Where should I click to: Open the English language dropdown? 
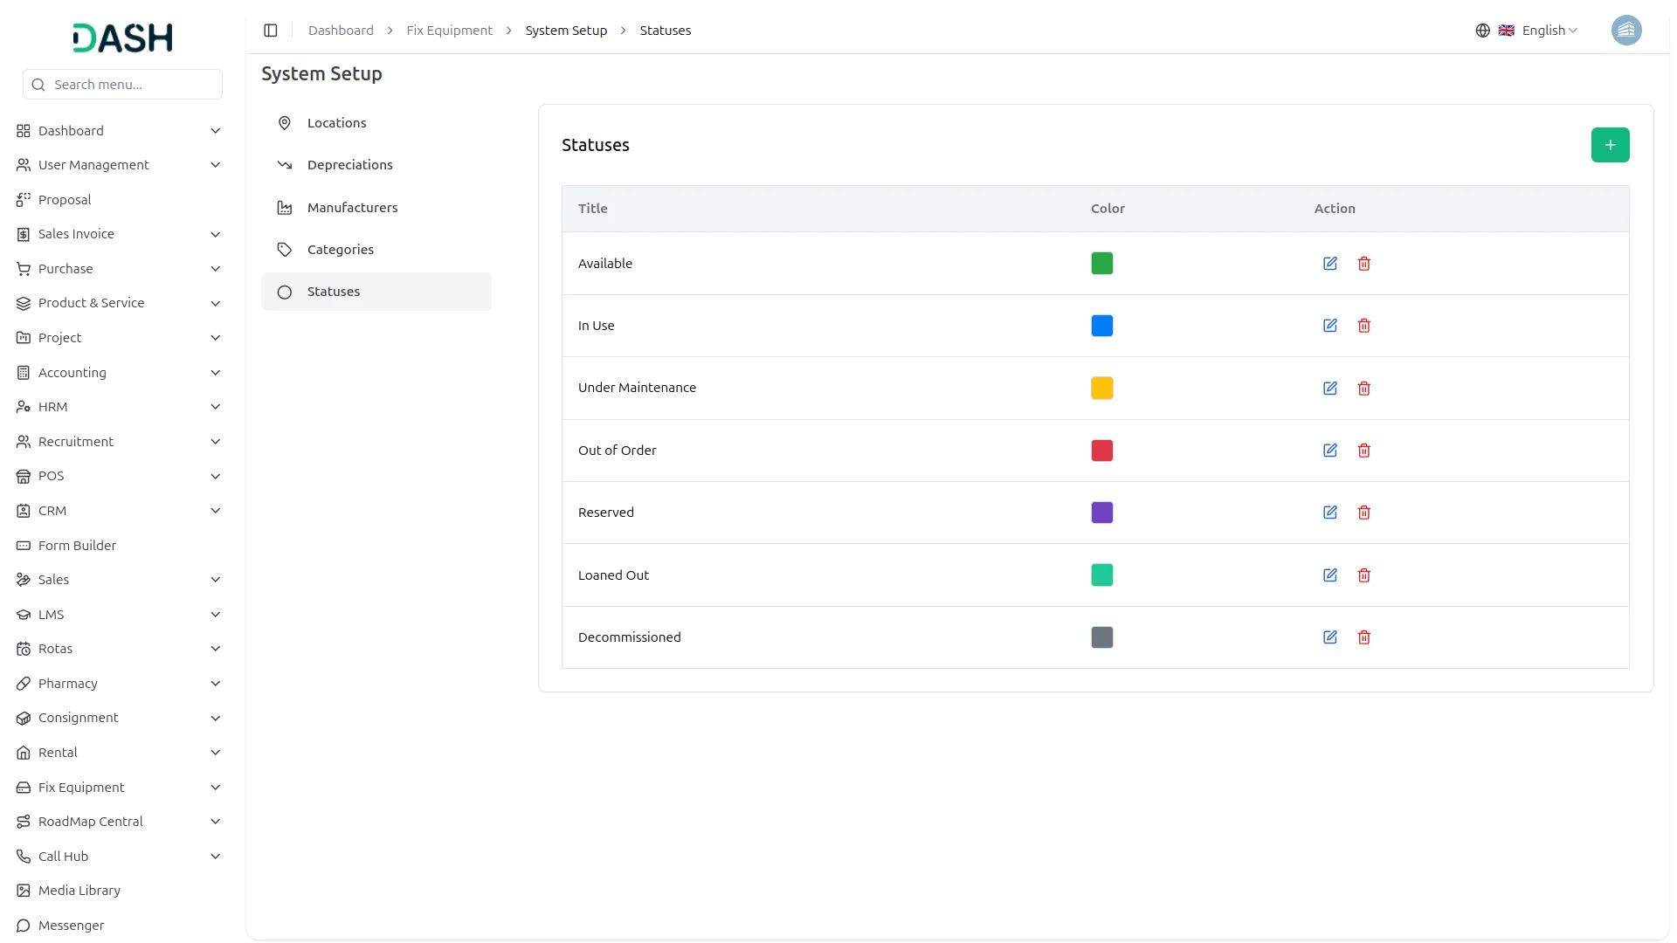tap(1549, 31)
